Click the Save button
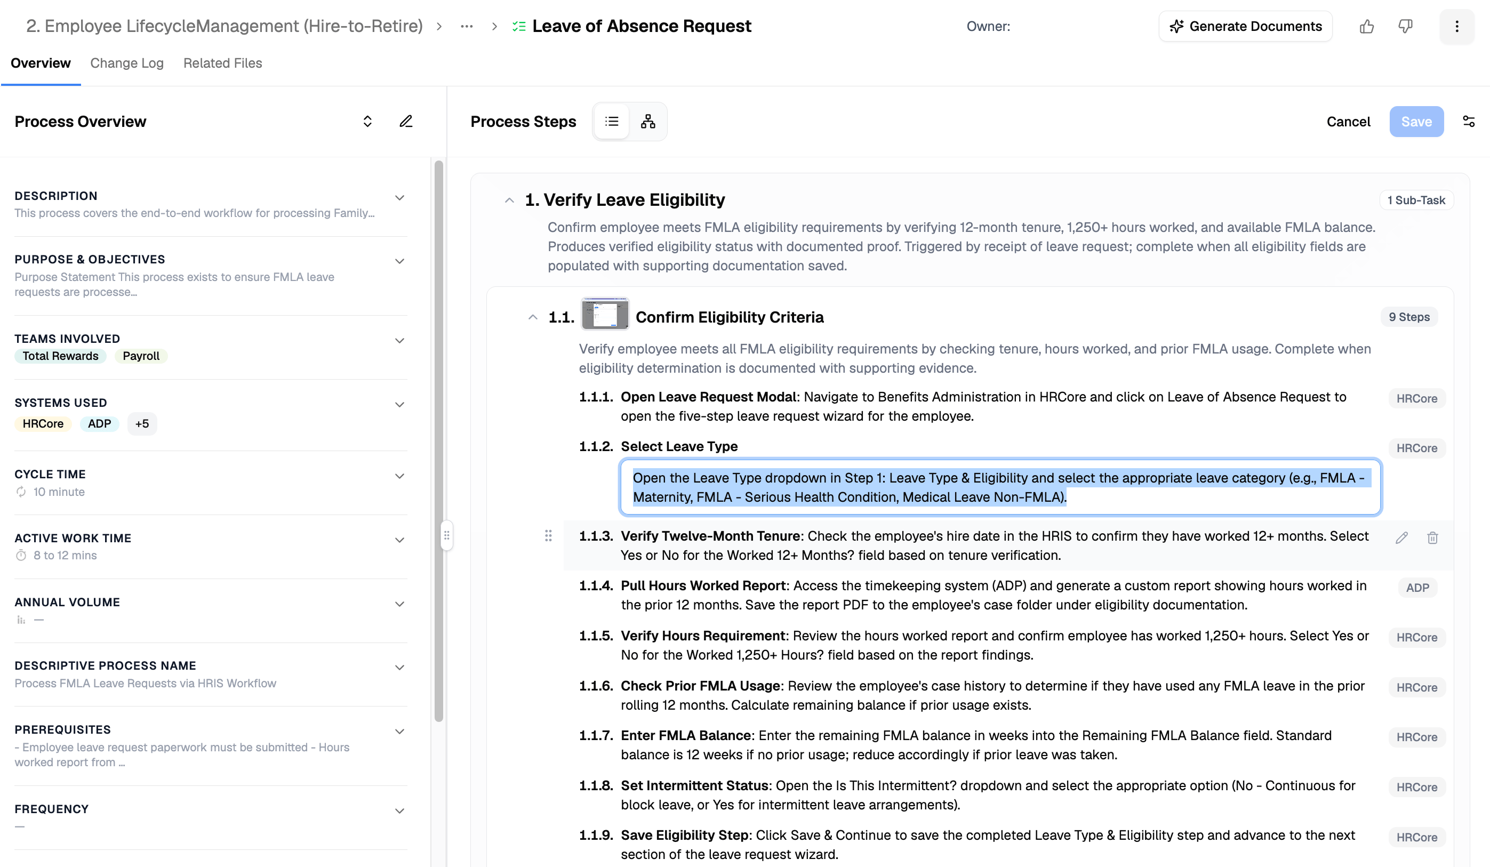1490x867 pixels. [1416, 121]
